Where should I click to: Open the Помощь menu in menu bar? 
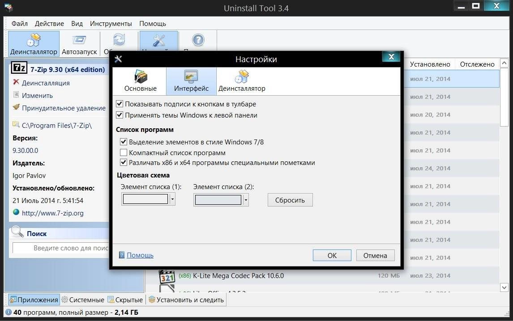coord(153,24)
